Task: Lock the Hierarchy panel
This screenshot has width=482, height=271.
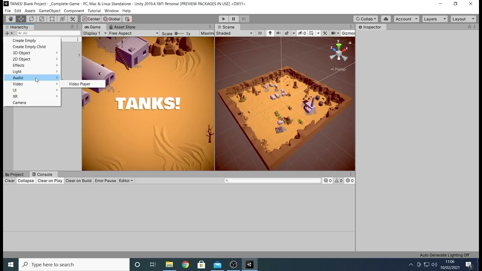Action: coord(72,27)
